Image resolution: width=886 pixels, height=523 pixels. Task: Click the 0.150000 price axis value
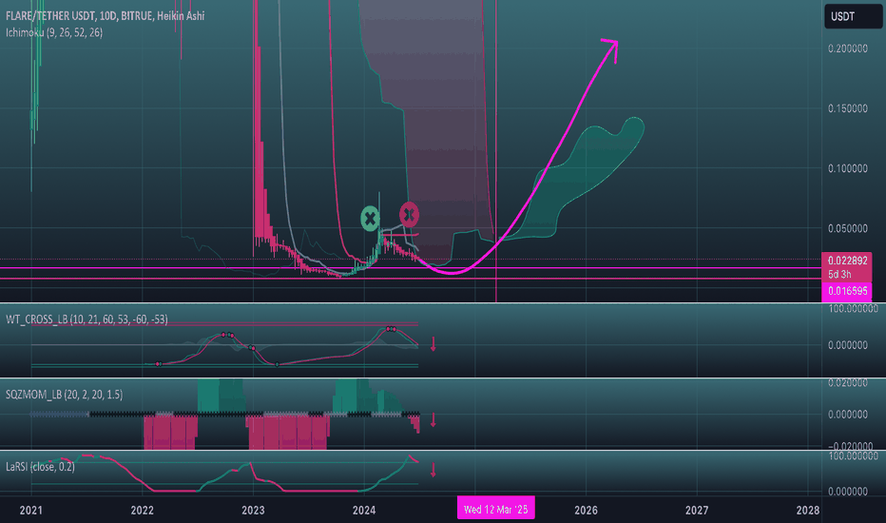[x=848, y=108]
